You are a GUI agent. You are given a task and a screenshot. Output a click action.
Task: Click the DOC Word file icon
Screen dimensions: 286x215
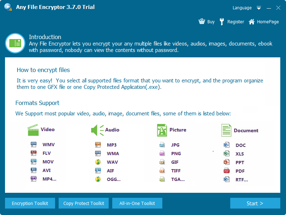click(x=227, y=145)
